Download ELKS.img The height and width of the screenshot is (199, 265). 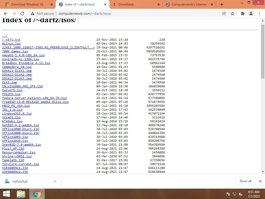tap(9, 82)
